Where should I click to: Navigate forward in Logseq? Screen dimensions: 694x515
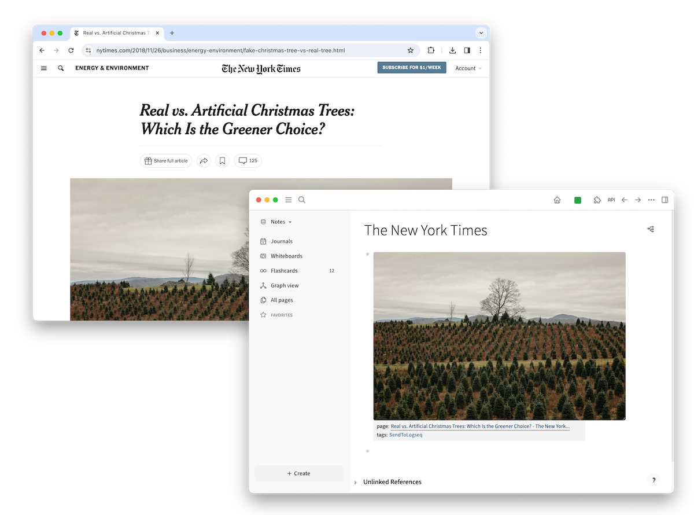638,200
